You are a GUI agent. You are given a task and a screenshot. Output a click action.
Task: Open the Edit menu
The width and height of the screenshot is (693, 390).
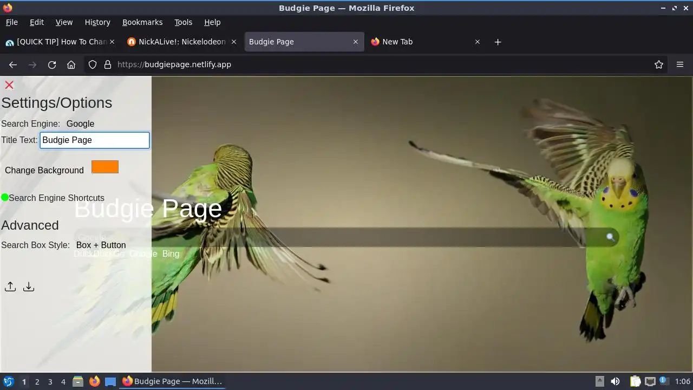(37, 22)
